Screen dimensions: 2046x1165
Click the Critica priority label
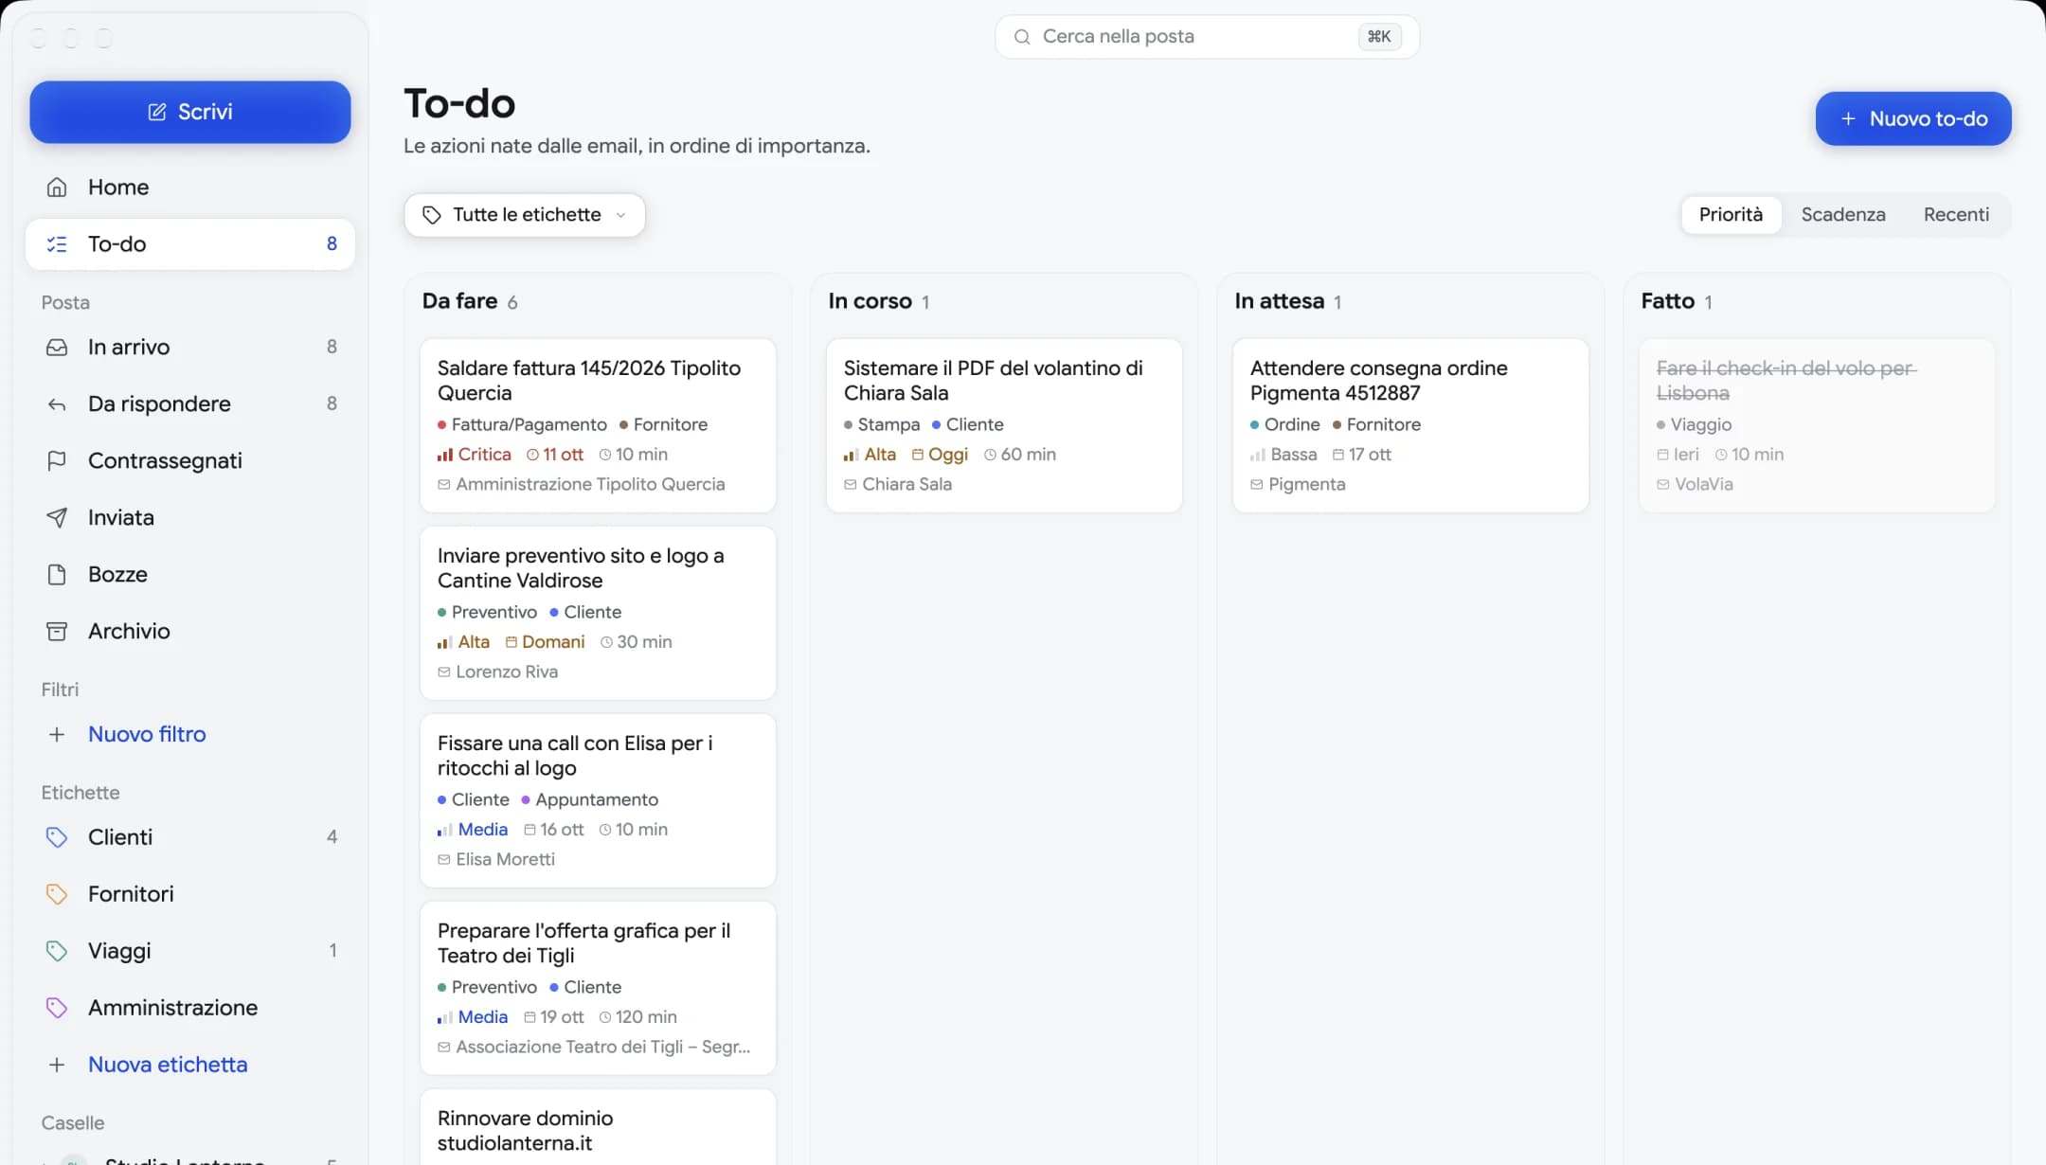(x=484, y=455)
